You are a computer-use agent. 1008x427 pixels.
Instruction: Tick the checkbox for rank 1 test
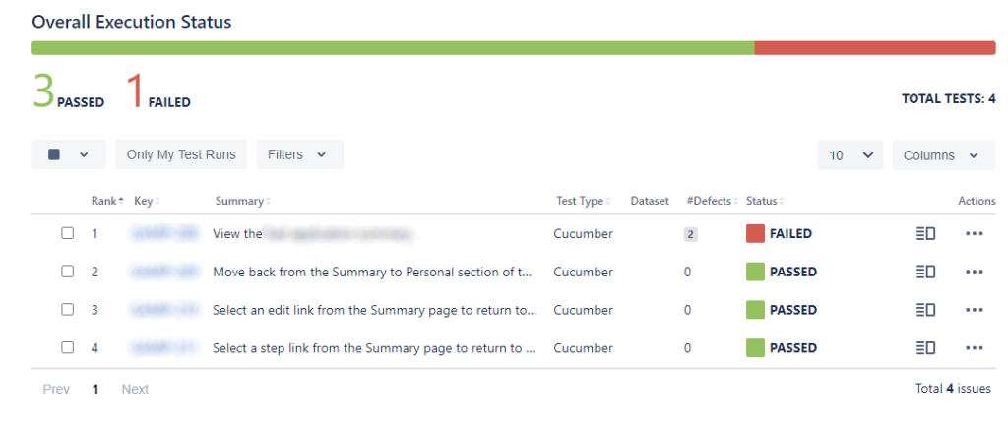pyautogui.click(x=68, y=234)
